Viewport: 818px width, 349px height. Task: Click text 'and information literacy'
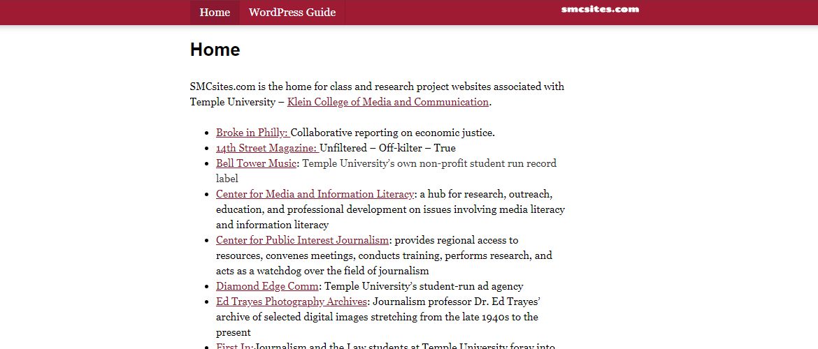(x=273, y=225)
